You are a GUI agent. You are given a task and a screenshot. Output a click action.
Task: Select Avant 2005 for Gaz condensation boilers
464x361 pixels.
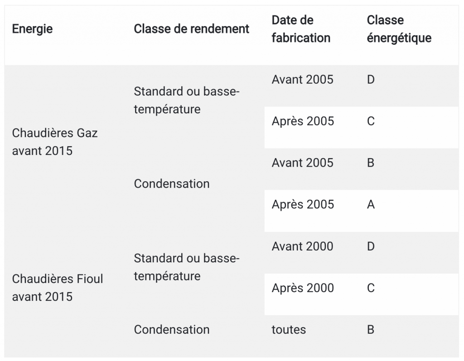pyautogui.click(x=302, y=163)
